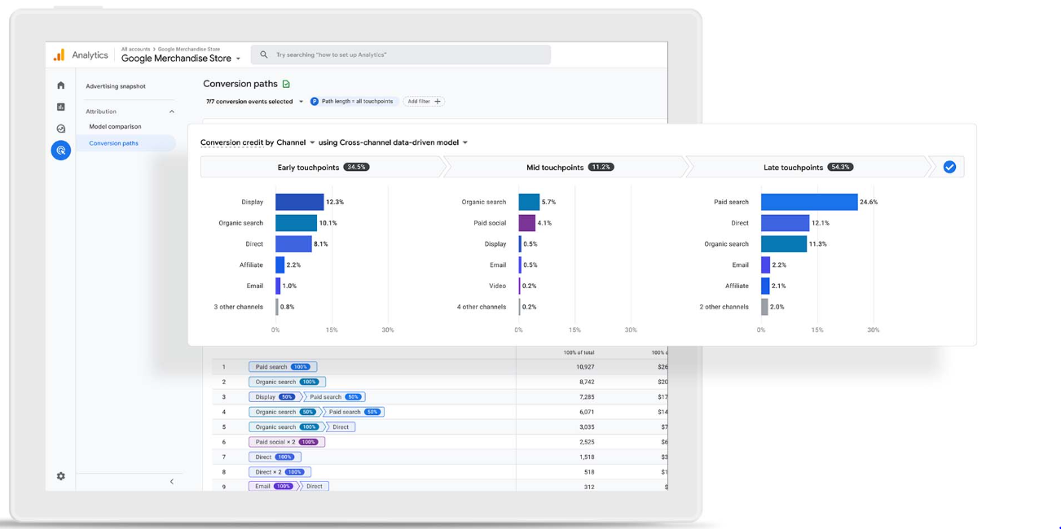This screenshot has height=529, width=1061.
Task: Click the Paid search 100% path in row 1
Action: (x=283, y=367)
